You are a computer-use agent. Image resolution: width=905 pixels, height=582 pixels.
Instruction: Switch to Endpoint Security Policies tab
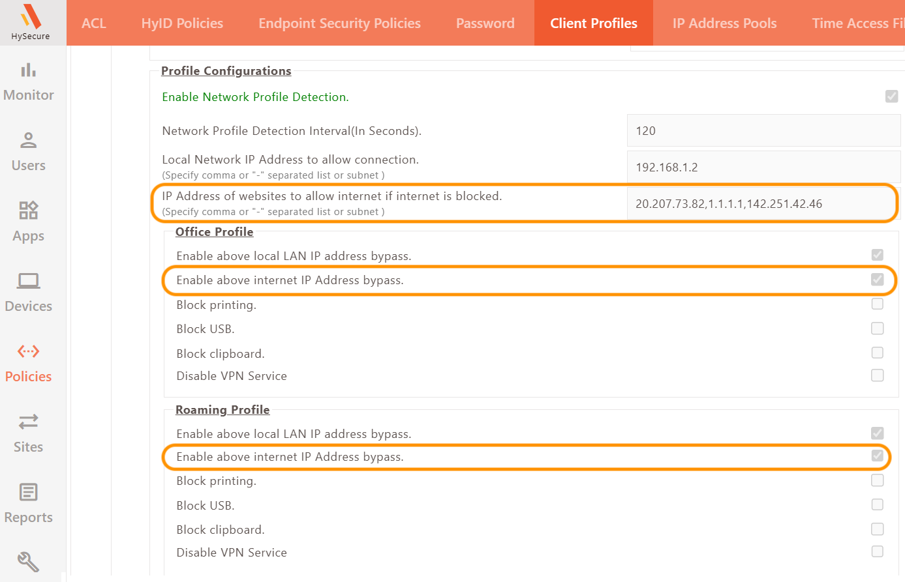[x=339, y=23]
